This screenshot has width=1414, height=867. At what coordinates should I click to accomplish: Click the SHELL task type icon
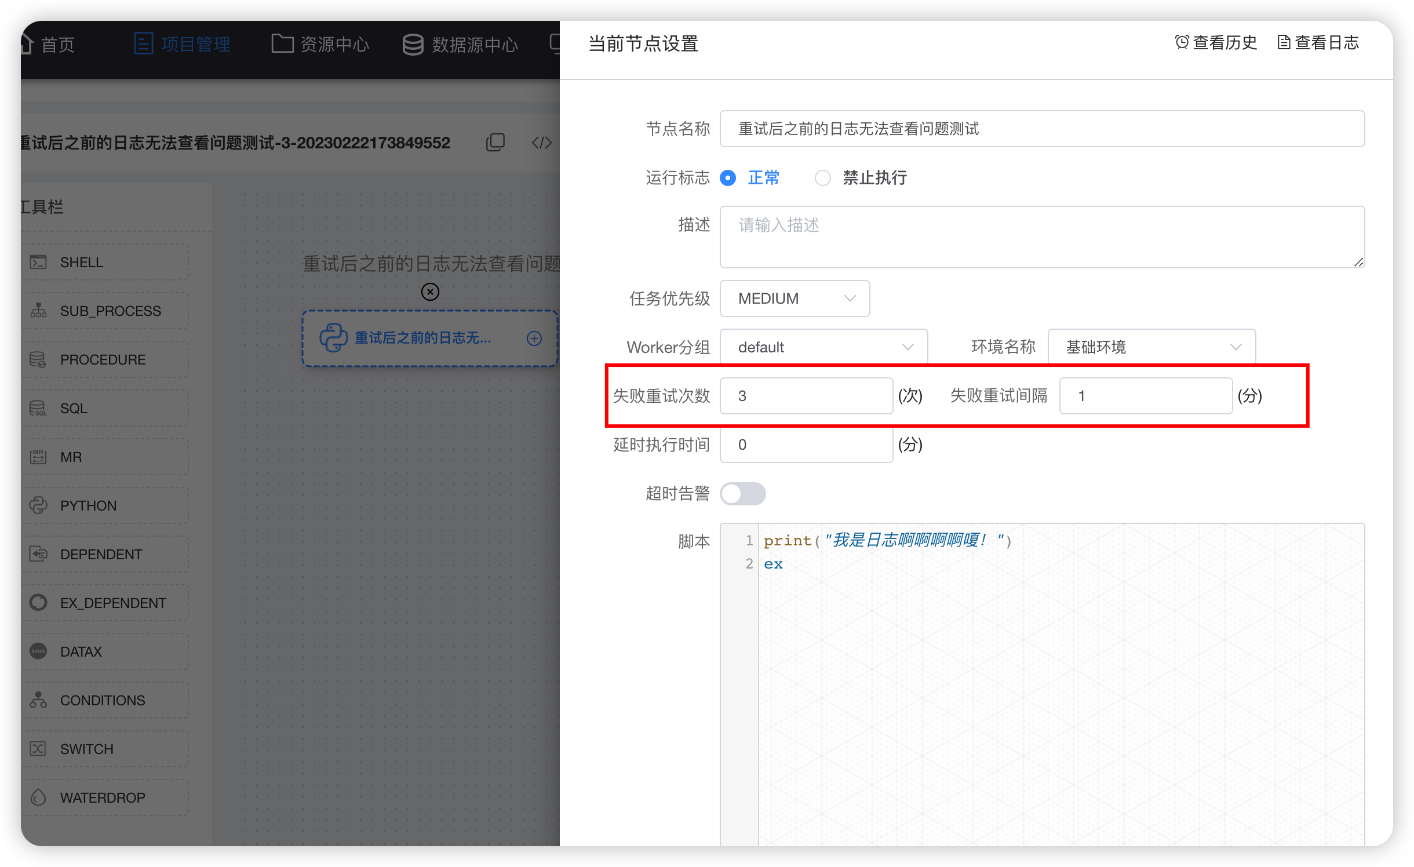(x=38, y=262)
